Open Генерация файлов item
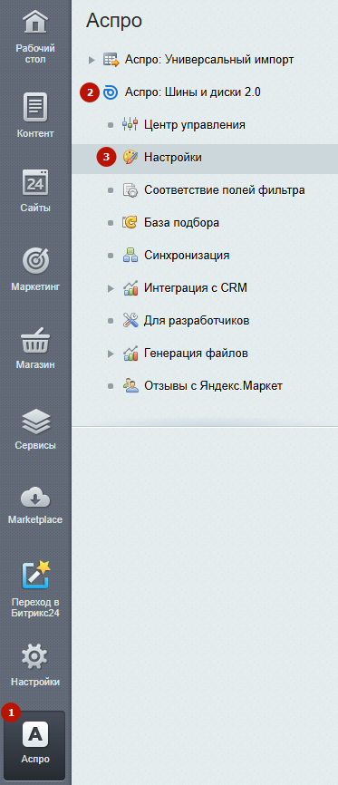338x785 pixels. tap(197, 354)
